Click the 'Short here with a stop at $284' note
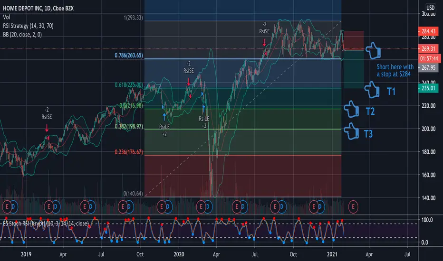Screen dimensions: 443x261 click(x=395, y=71)
